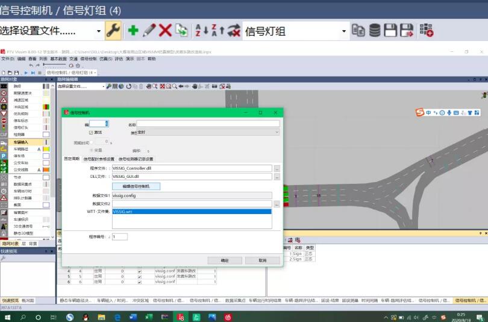Click the large wrench settings icon
Viewport: 488px width, 322px height.
point(113,31)
